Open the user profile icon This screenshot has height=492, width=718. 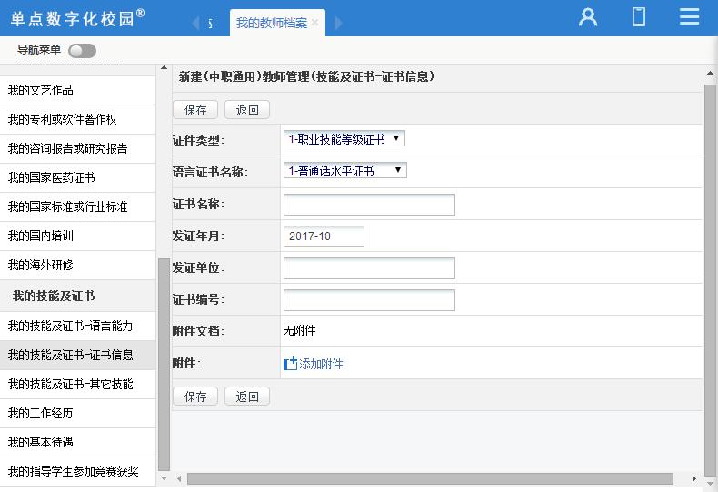coord(588,16)
